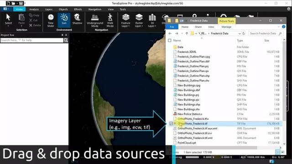Activate Walk Mode
292x164 pixels.
click(110, 20)
